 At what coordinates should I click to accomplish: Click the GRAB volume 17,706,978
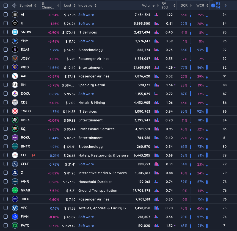point(142,191)
